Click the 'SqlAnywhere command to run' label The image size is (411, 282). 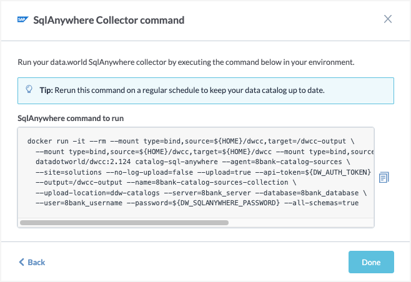coord(71,119)
